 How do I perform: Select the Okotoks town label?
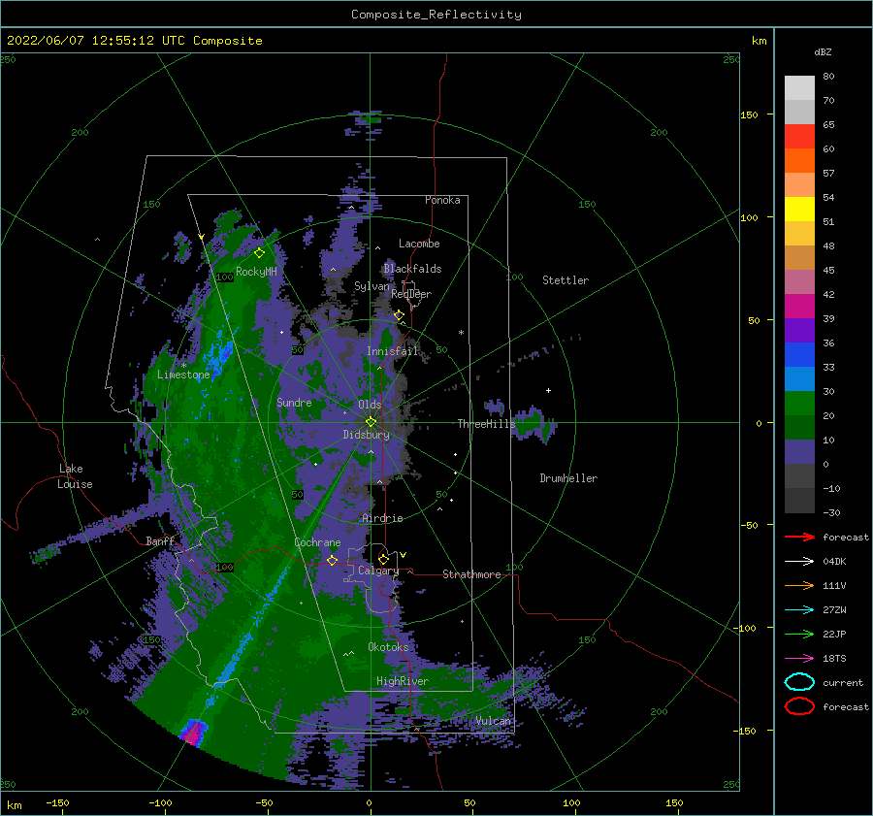tap(388, 646)
